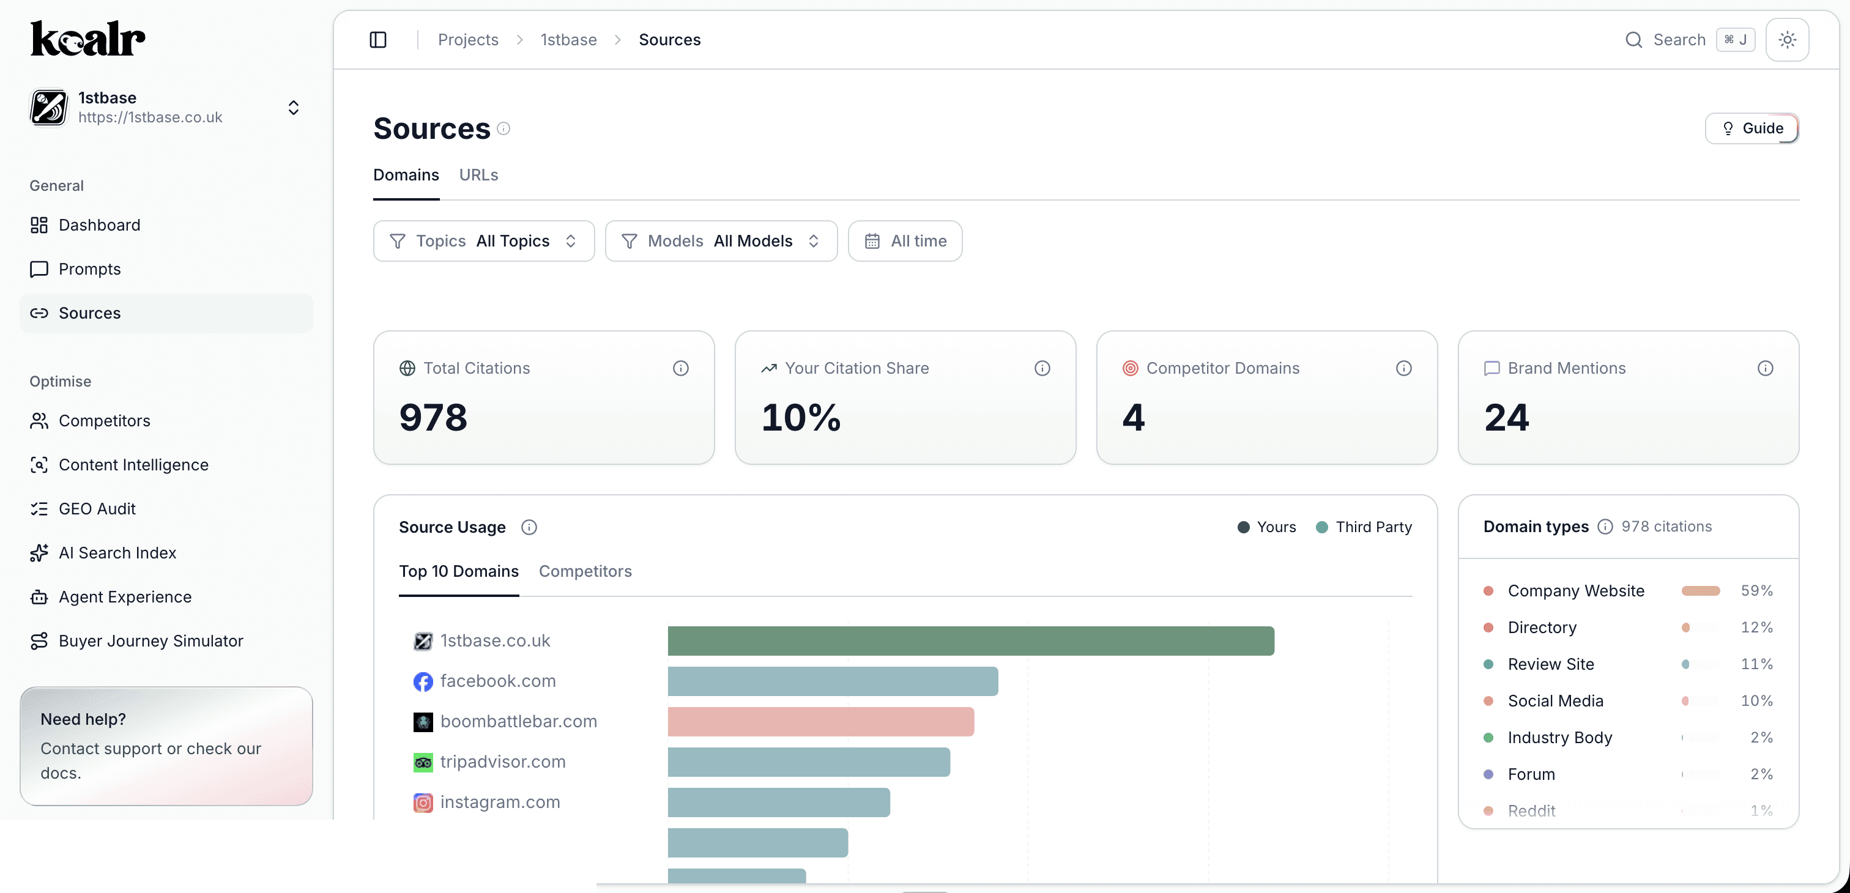Click the Company Website percentage bar
Screen dimensions: 1850x893
click(1701, 591)
